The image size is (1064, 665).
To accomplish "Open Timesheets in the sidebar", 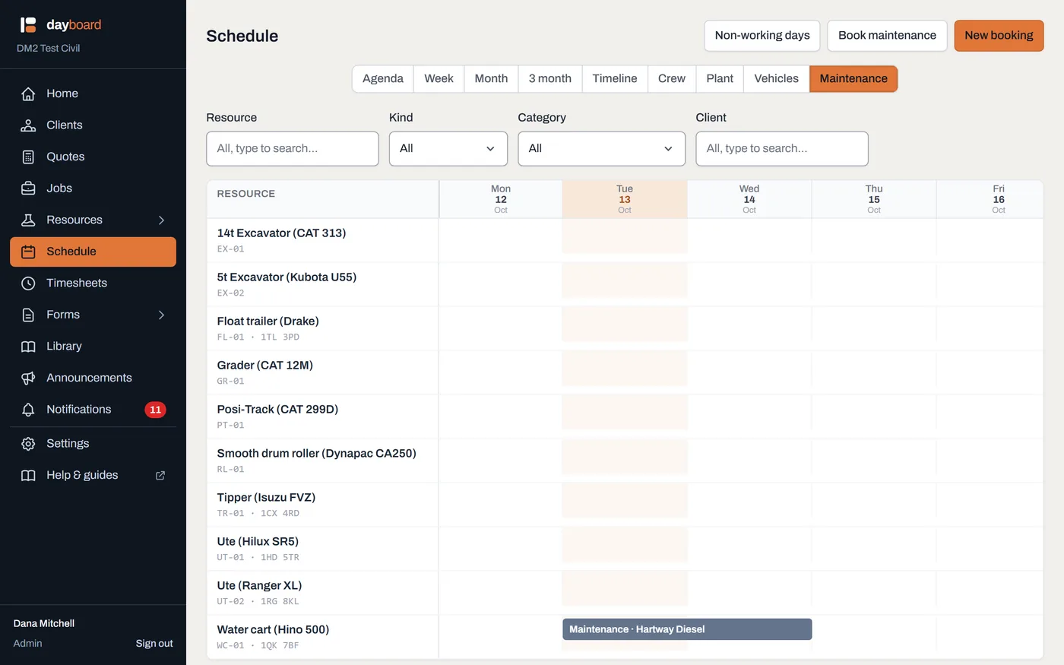I will (x=93, y=283).
